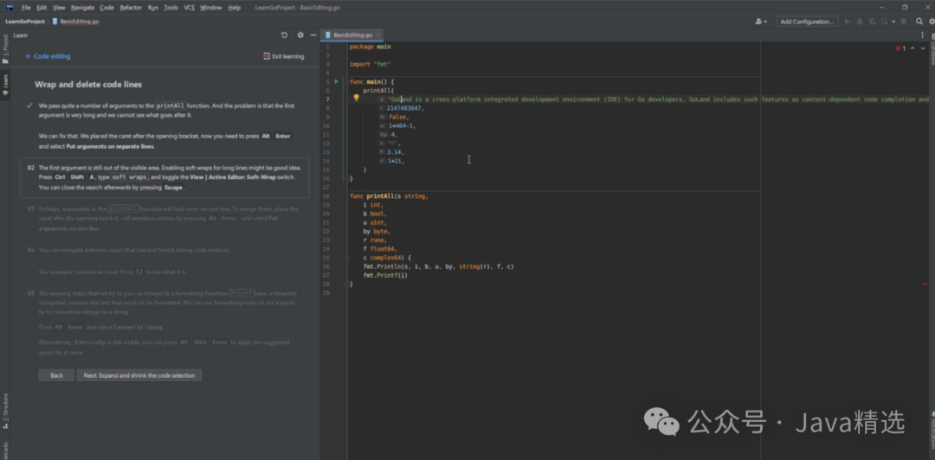Open the user account dropdown
Viewport: 935px width, 460px height.
pos(761,22)
